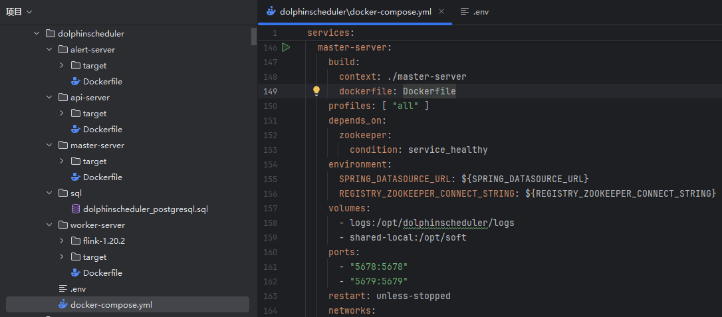This screenshot has width=722, height=317.
Task: Click the master-server Dockerfile docker icon
Action: 76,177
